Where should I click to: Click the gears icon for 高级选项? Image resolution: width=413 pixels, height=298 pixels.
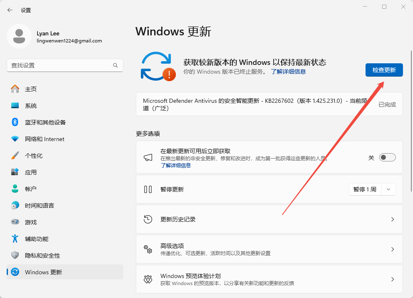[x=148, y=249]
